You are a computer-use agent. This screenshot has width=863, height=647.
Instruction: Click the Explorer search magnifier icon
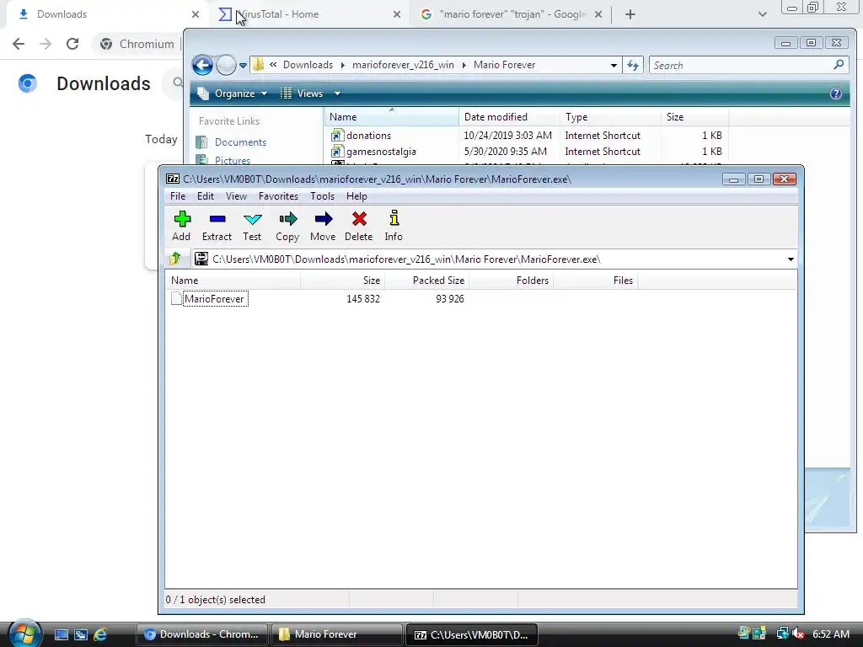pos(839,65)
